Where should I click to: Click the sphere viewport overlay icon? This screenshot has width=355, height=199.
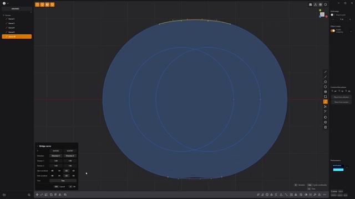[321, 4]
